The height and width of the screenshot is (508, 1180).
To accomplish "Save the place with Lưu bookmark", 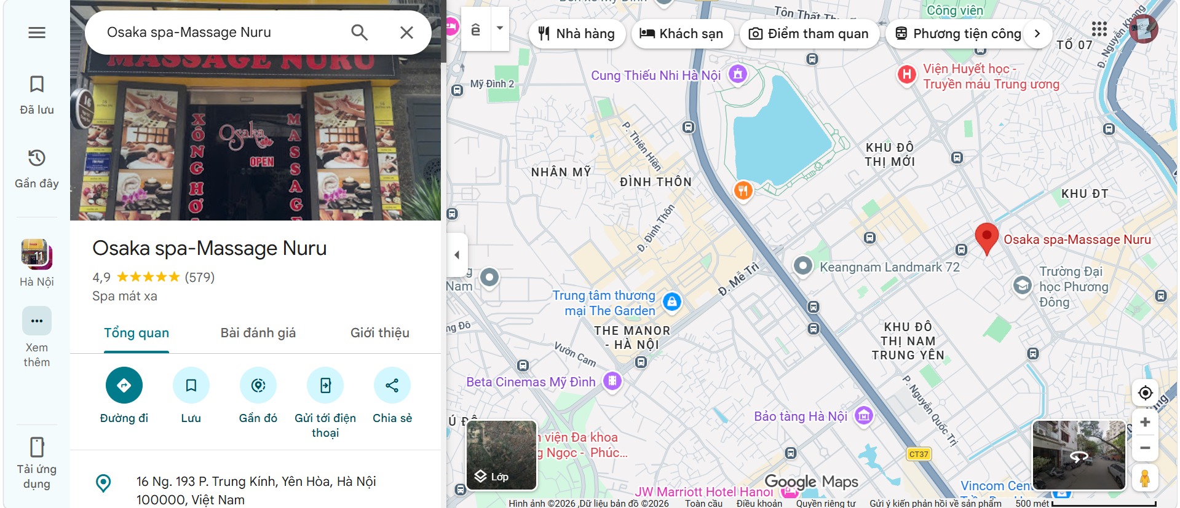I will coord(191,385).
